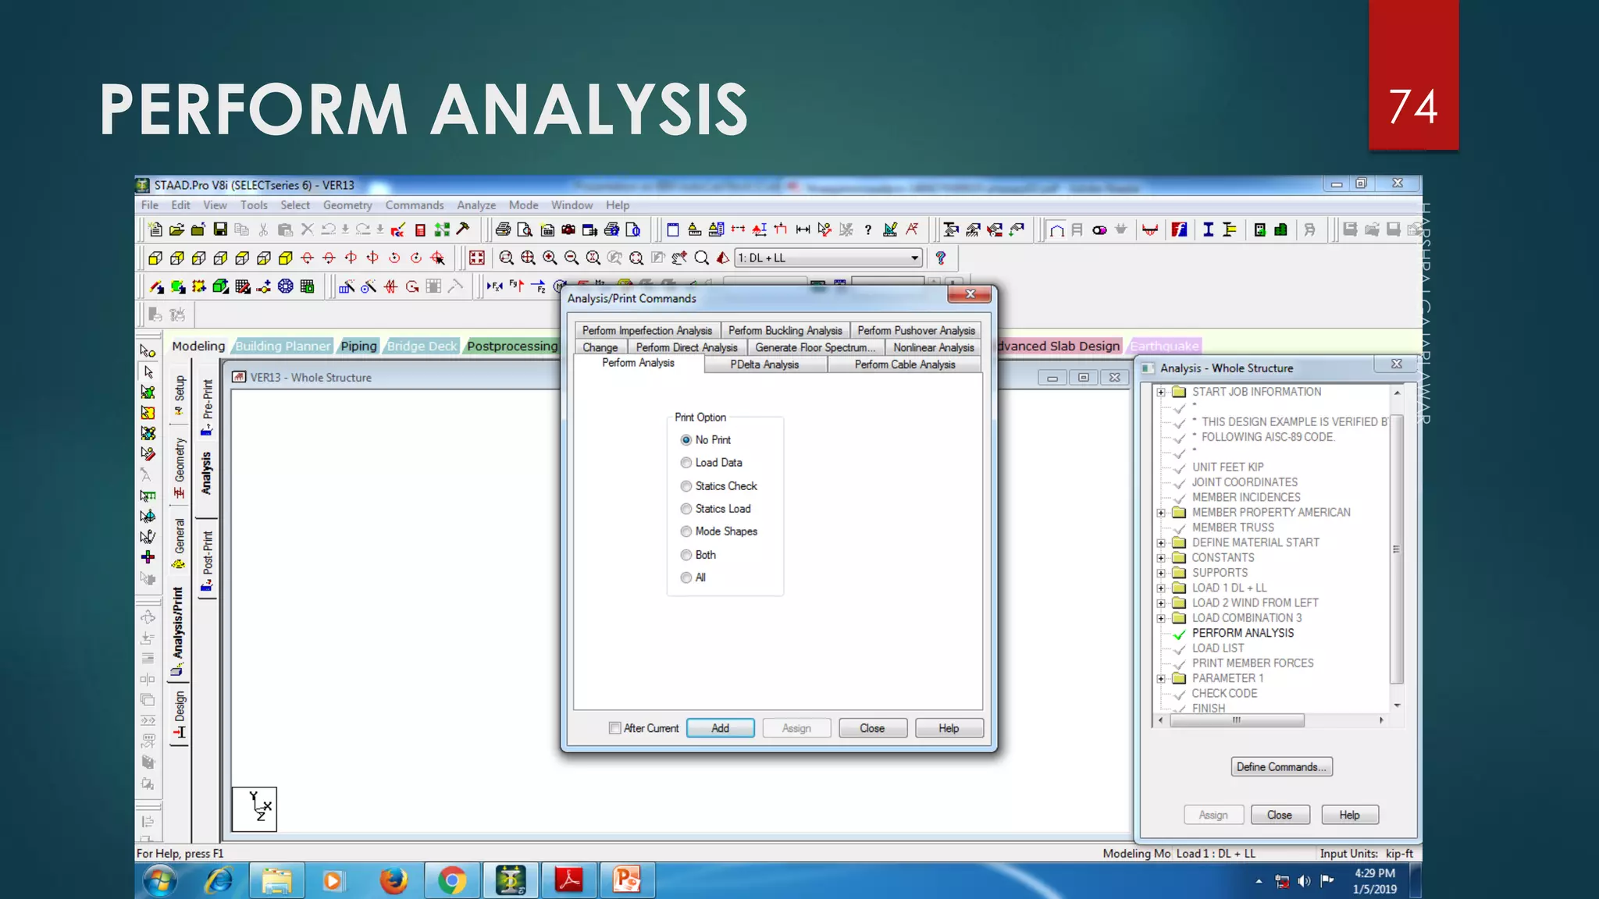
Task: Select PERFORM ANALYSIS in the command tree
Action: 1243,633
